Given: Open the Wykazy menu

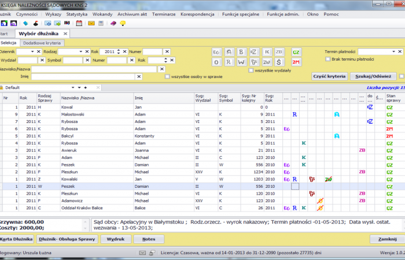Looking at the screenshot, I should pos(53,14).
